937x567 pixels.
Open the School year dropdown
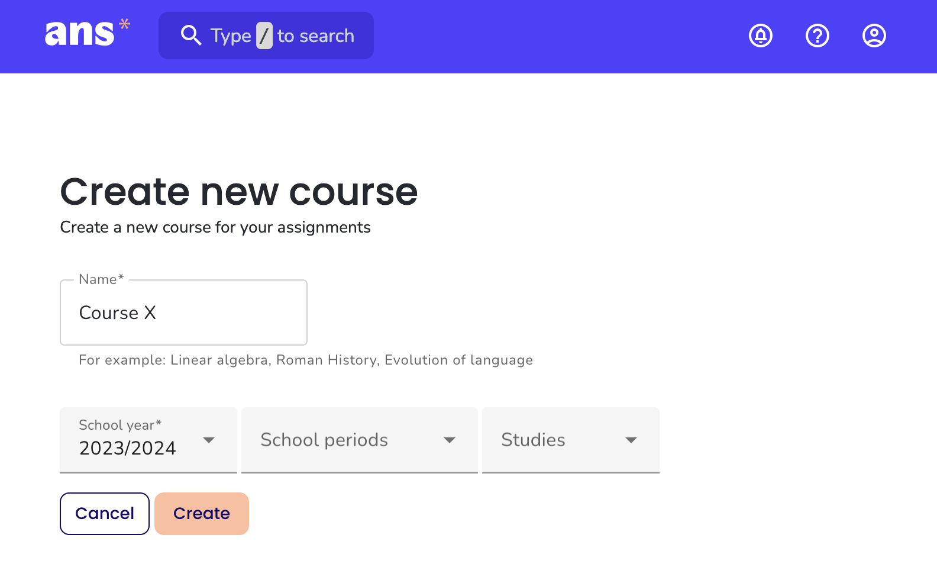point(148,440)
